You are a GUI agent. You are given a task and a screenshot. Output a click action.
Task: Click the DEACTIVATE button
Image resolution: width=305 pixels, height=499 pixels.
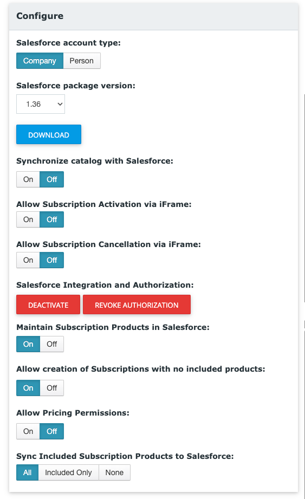click(x=48, y=305)
